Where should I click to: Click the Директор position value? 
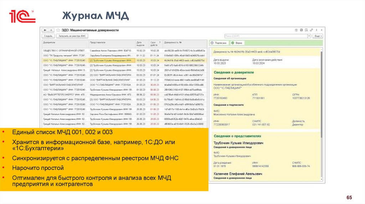pyautogui.click(x=298, y=125)
